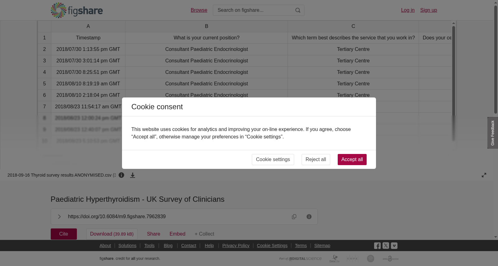Click cell 2018/07/30 1:13:55 pm GMT
Screen dimensions: 498x266
[88, 49]
